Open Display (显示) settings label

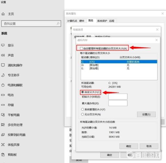coord(11,45)
